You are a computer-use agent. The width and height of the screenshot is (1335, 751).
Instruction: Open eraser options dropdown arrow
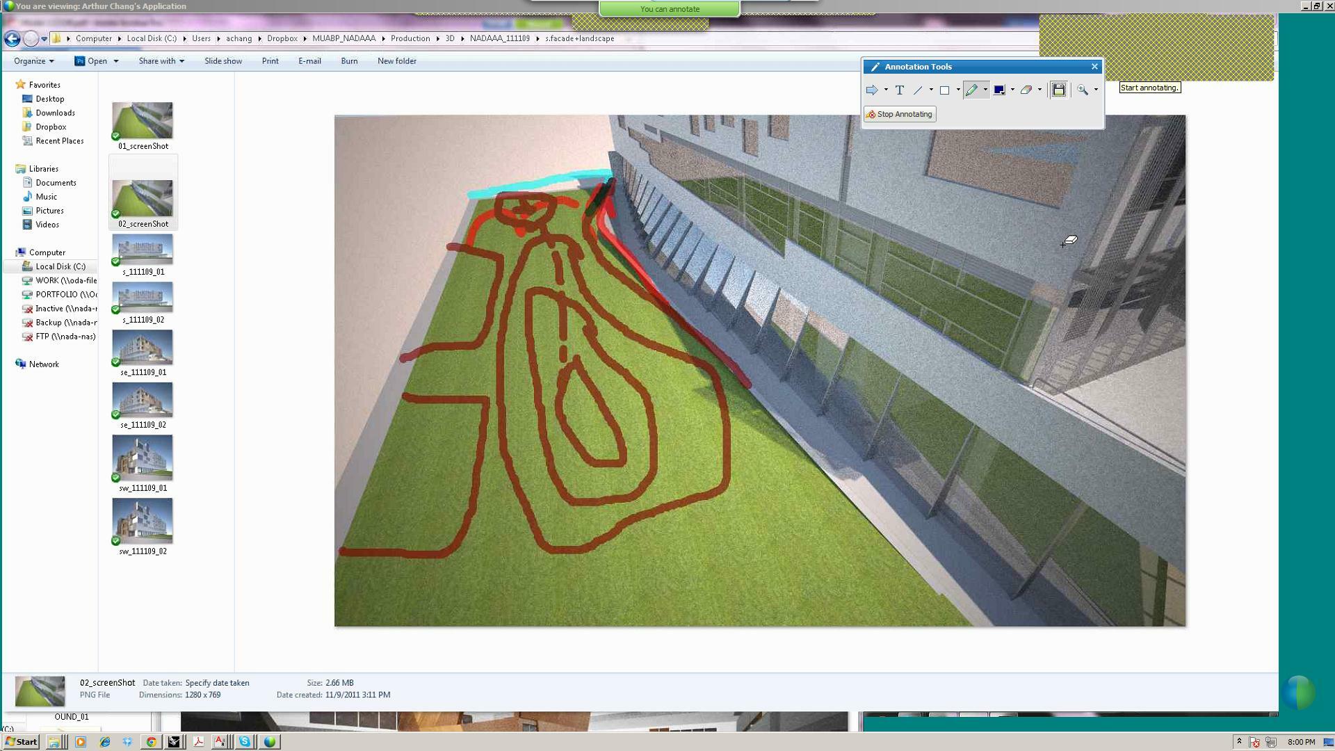click(1039, 90)
